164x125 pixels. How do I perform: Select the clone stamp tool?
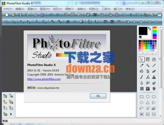coord(154,77)
